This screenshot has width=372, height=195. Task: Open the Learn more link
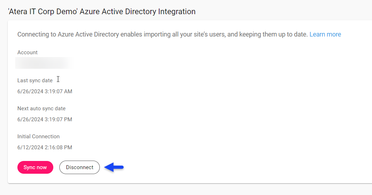[x=325, y=34]
